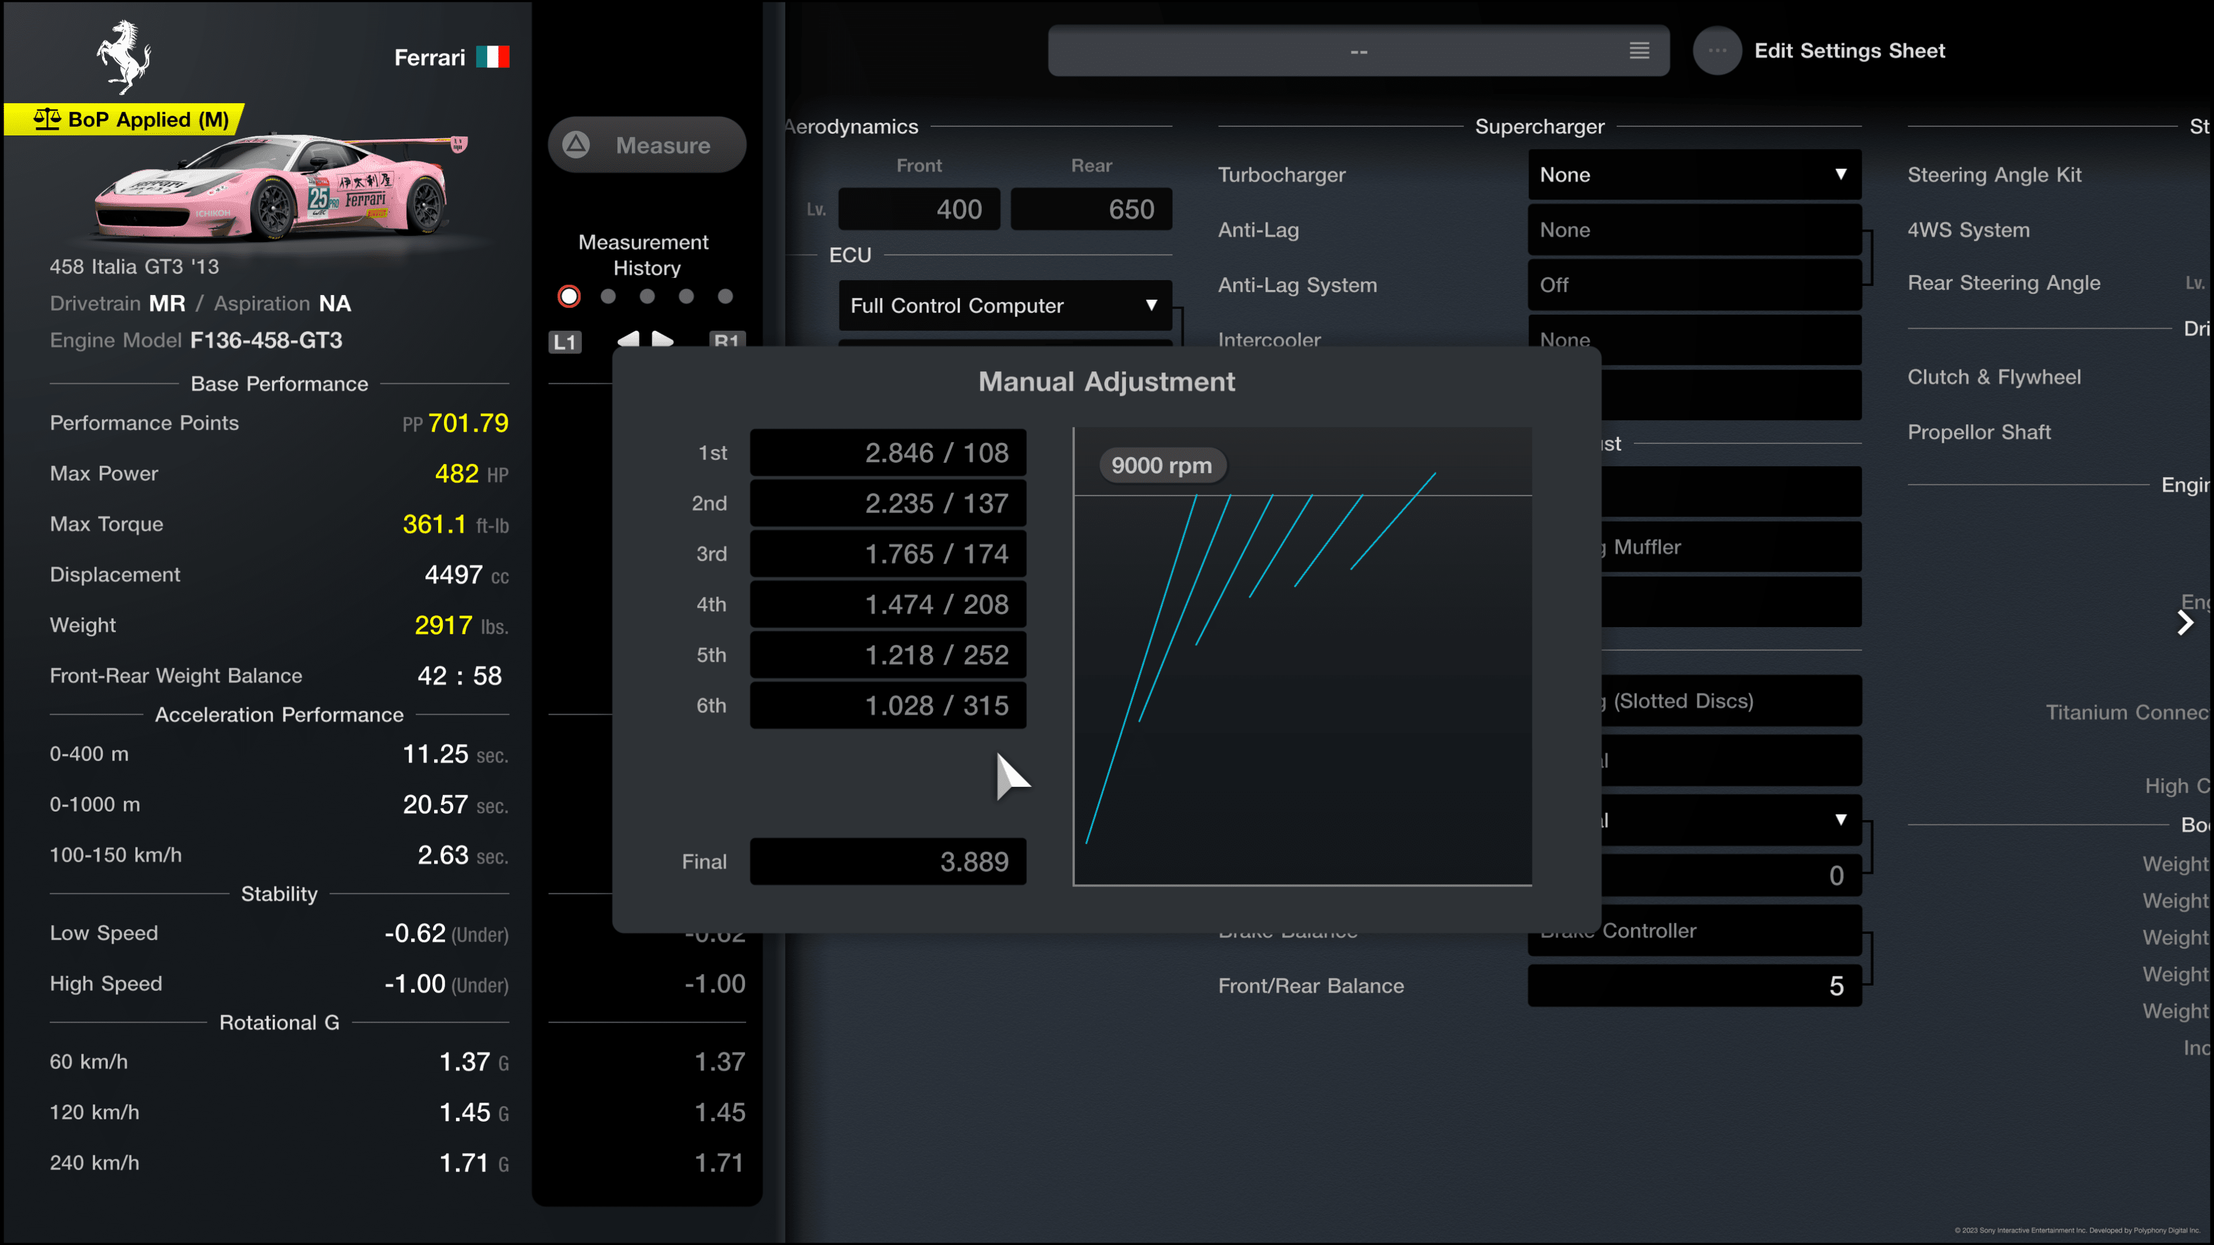Click the L1 history button icon
Viewport: 2214px width, 1245px height.
coord(564,342)
